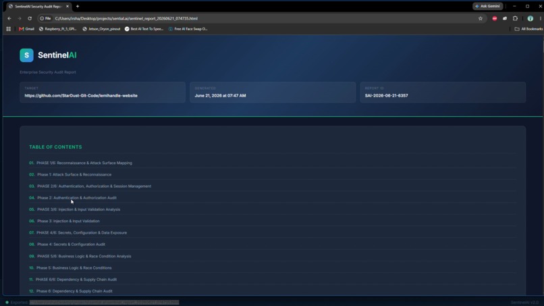Click the generated date June 21, 2026
The image size is (544, 306).
[x=220, y=95]
